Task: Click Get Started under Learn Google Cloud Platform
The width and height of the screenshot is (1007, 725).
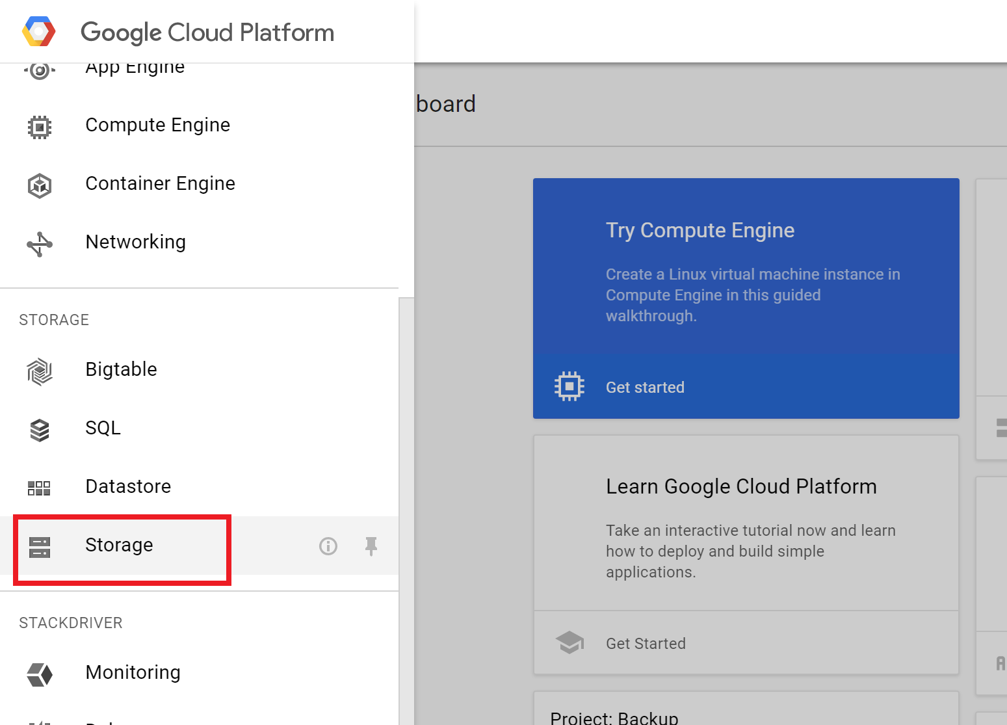Action: pyautogui.click(x=646, y=644)
